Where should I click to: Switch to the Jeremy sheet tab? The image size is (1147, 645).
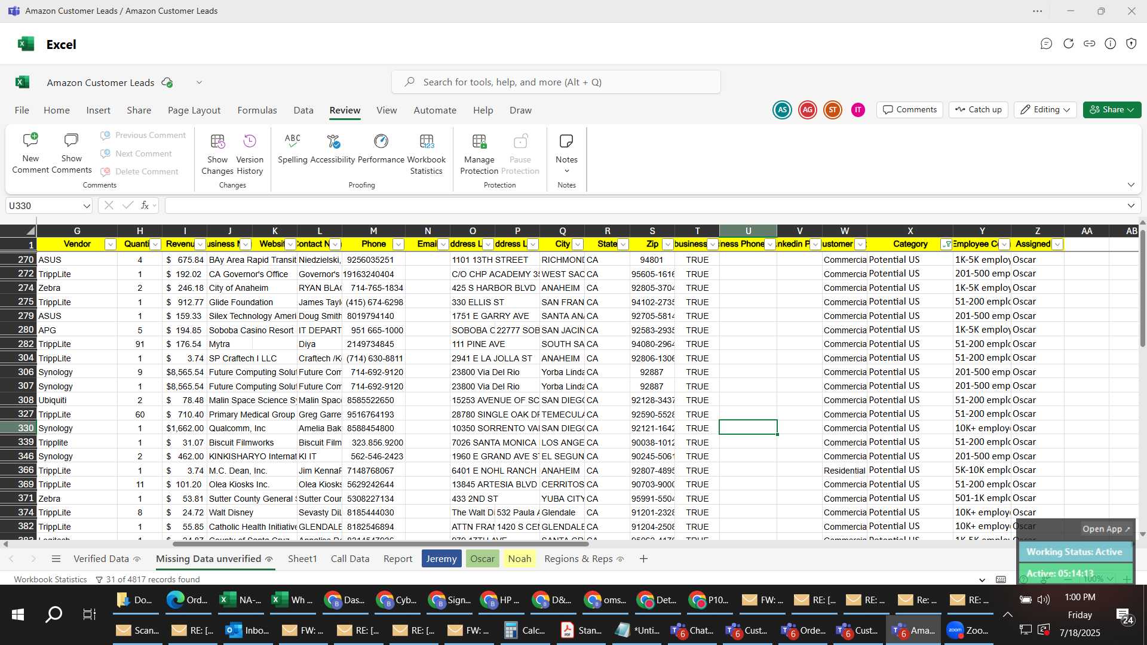click(441, 559)
